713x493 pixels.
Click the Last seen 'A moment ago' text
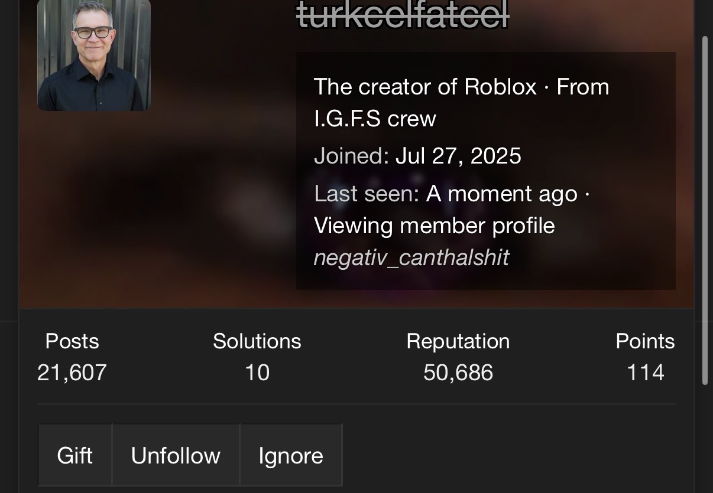[502, 194]
